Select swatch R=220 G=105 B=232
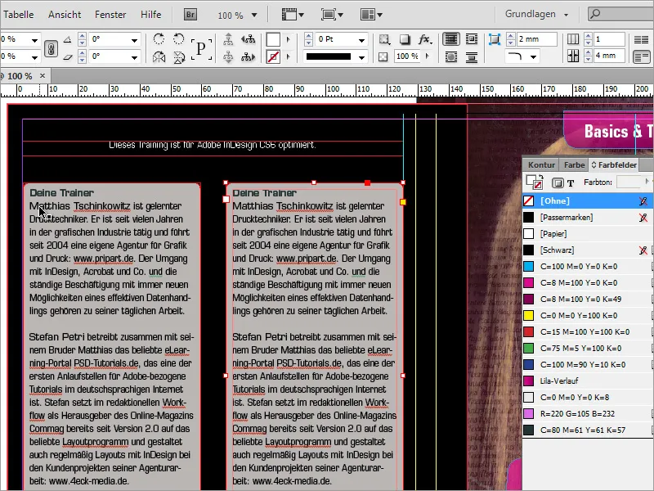Screen dimensions: 654x491 point(588,414)
